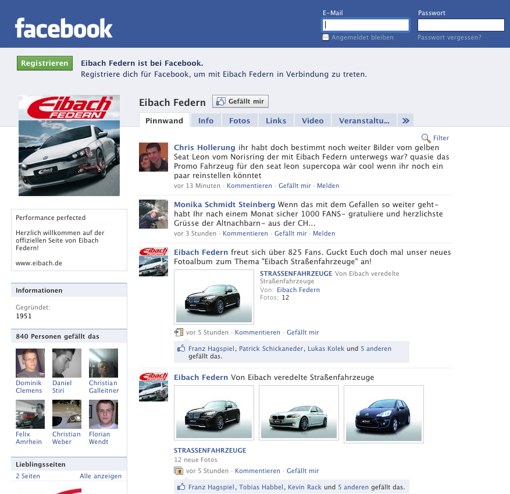Open the white BMW sedan photo thumbnail
The width and height of the screenshot is (510, 494).
299,413
